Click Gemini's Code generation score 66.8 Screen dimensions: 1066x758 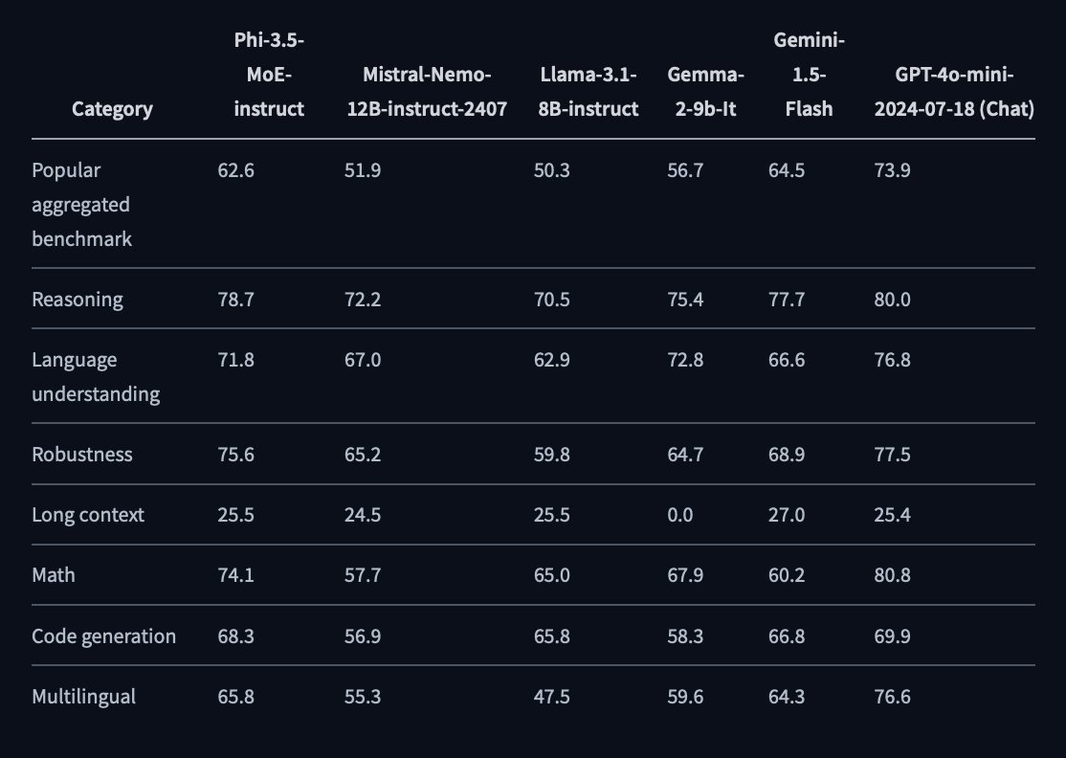787,636
